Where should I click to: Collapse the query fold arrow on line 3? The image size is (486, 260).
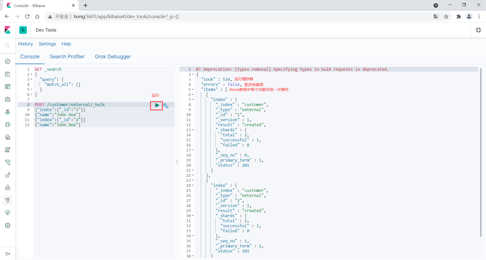(x=31, y=79)
